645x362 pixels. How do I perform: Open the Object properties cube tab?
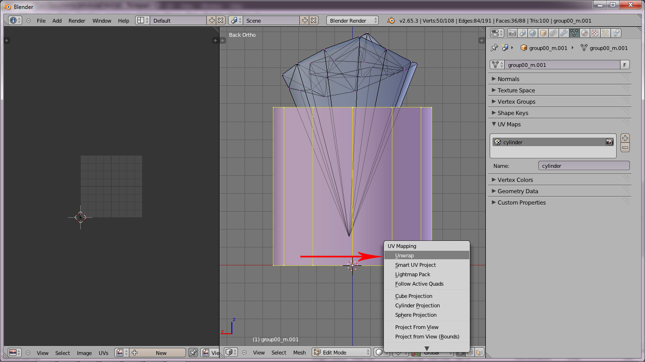(543, 33)
